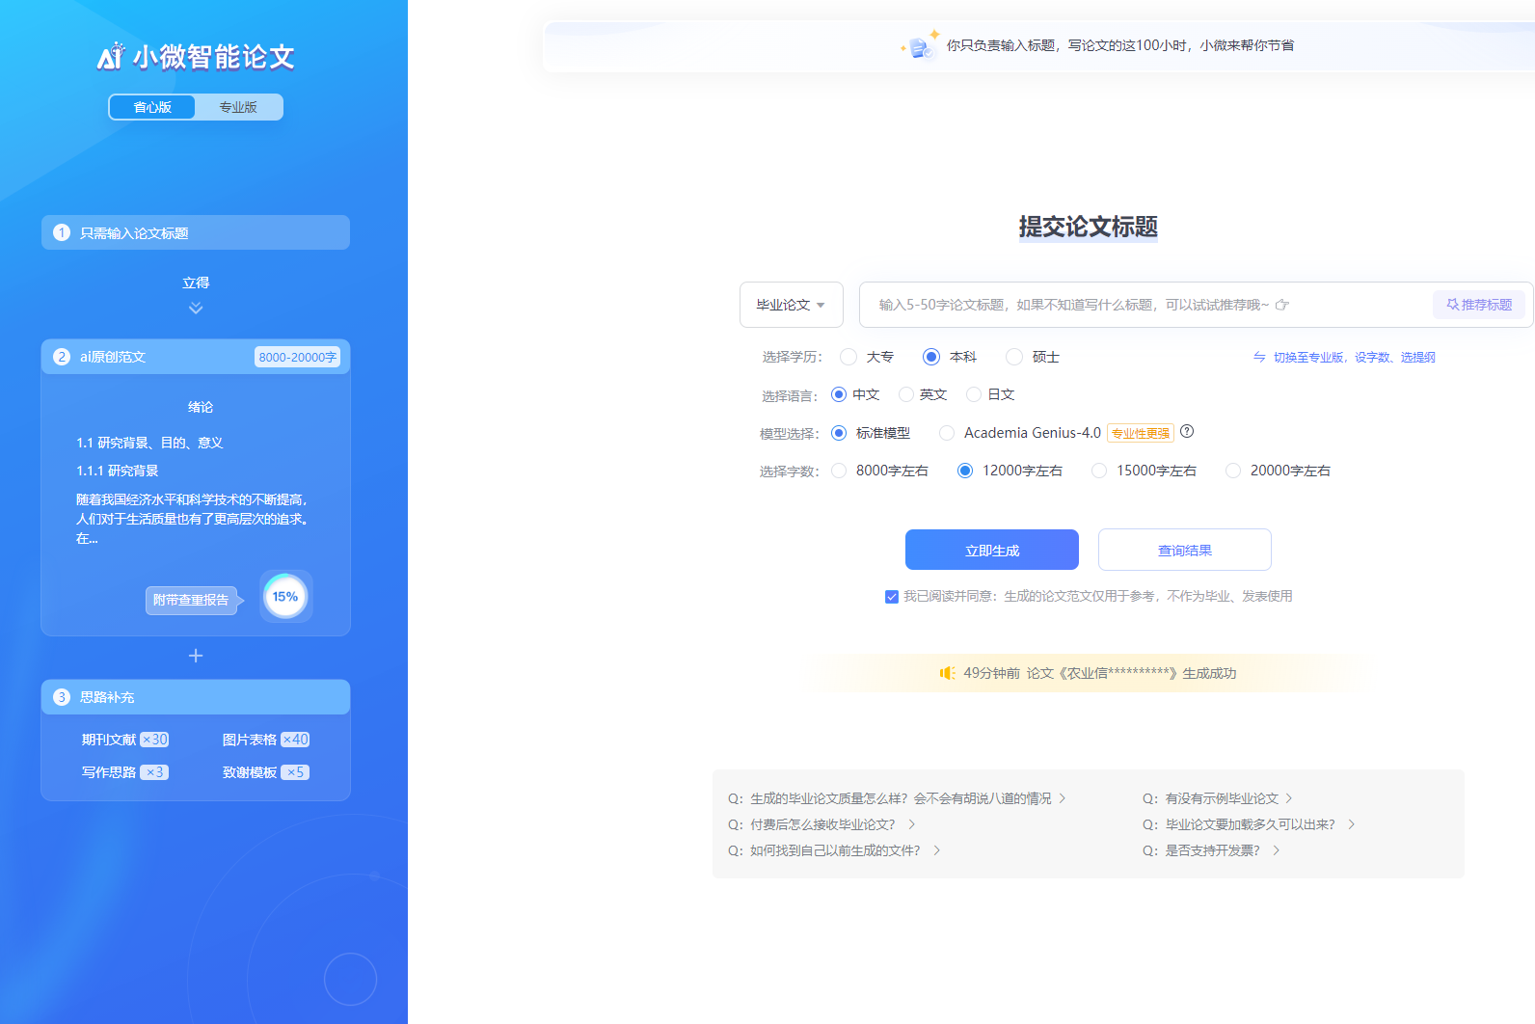The width and height of the screenshot is (1535, 1024).
Task: Click the ×40 badge beside 图片表格
Action: pyautogui.click(x=295, y=740)
